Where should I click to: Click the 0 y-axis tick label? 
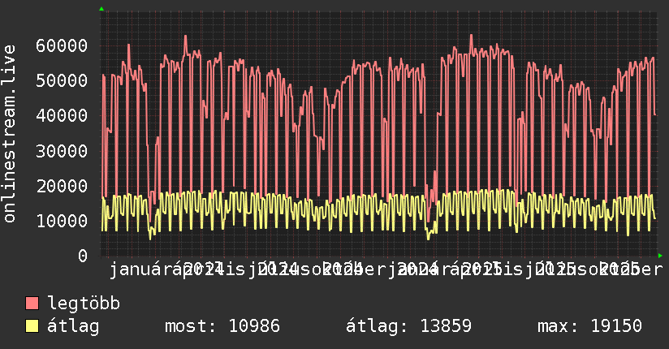point(83,256)
